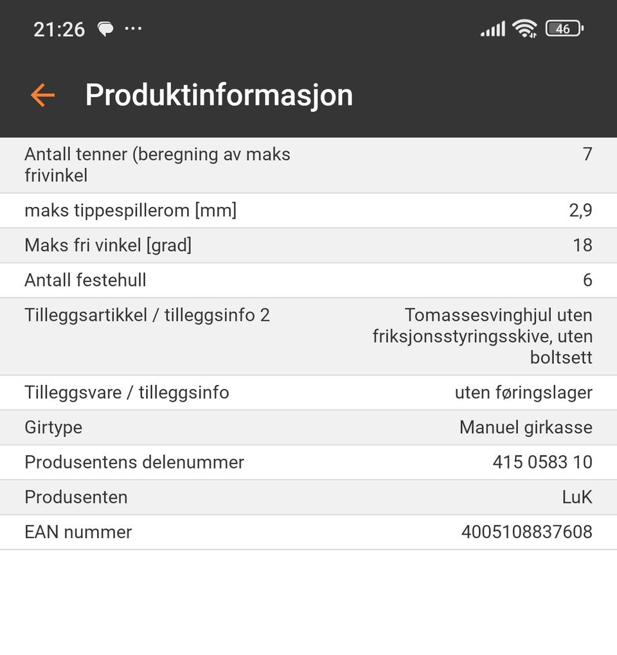Tap the LuK producer value
The width and height of the screenshot is (617, 655).
coord(577,497)
